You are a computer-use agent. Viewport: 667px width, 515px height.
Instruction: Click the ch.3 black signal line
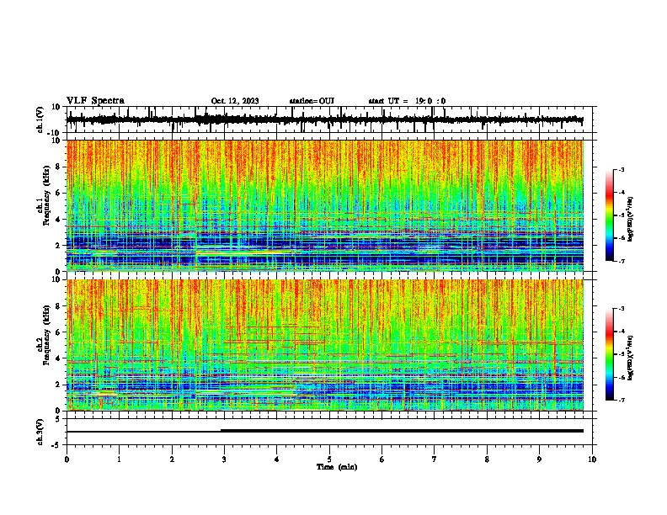click(324, 431)
